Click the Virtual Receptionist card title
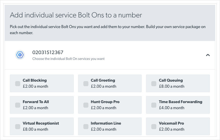Viewport: 220px width, 140px height. pyautogui.click(x=41, y=123)
